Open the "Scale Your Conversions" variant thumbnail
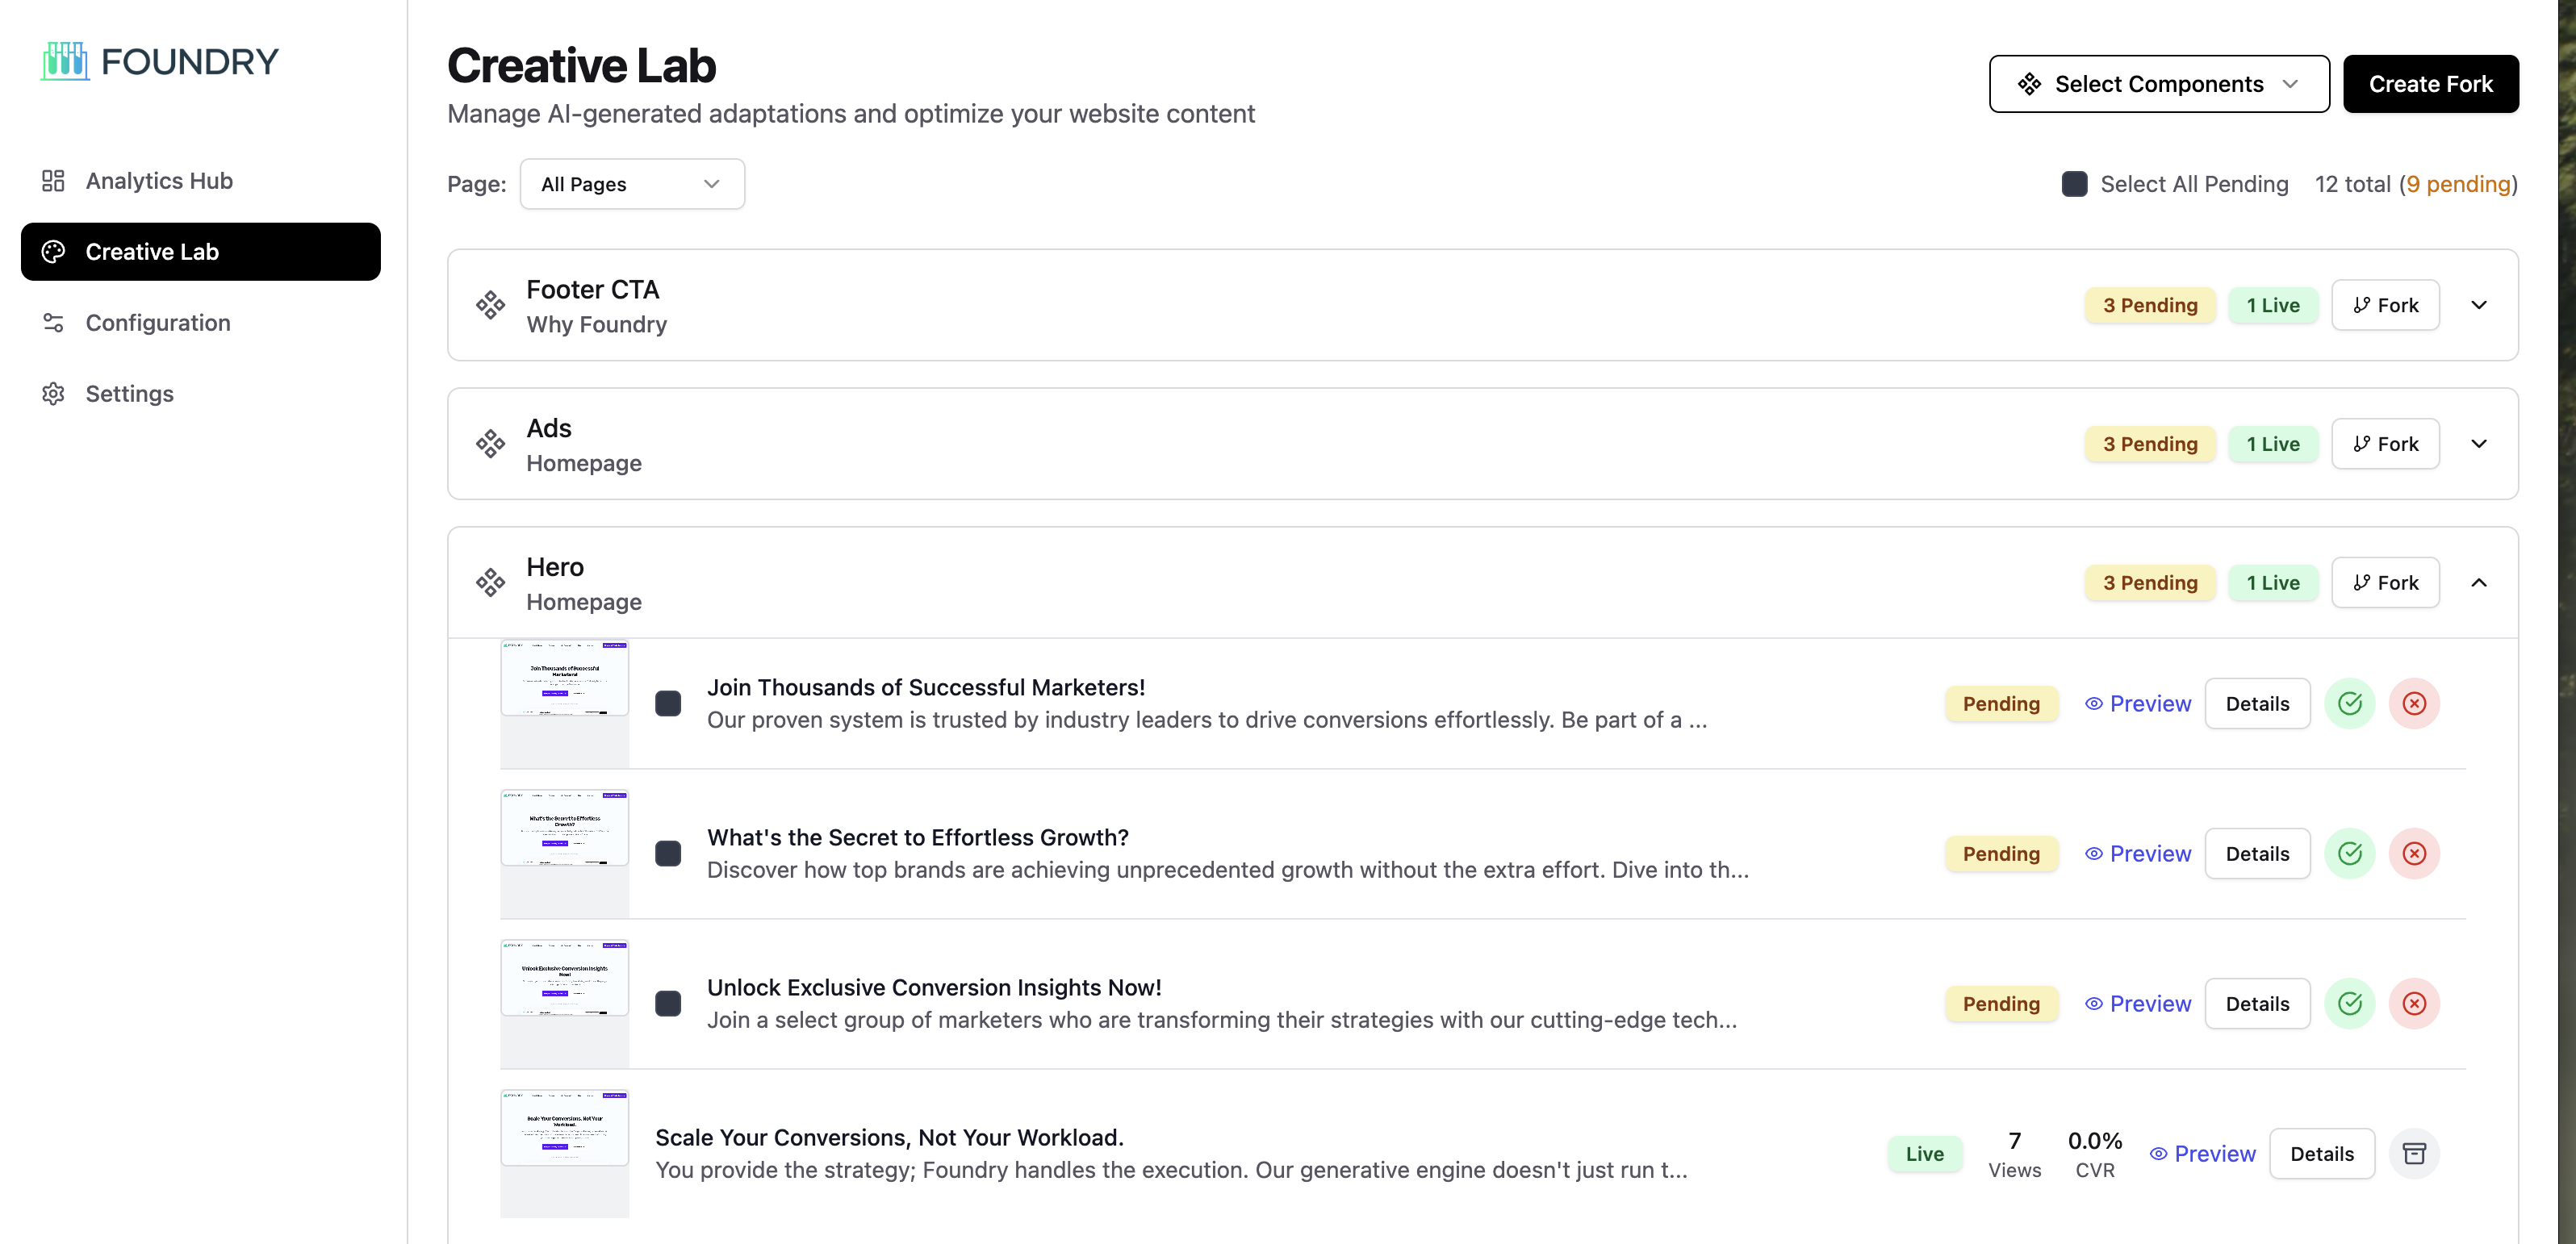 (564, 1128)
